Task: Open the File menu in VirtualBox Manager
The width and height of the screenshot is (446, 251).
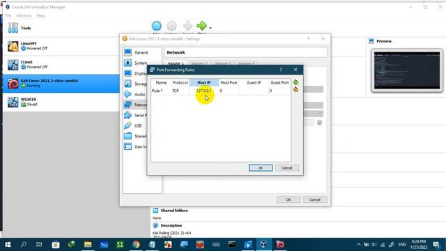Action: [x=8, y=15]
